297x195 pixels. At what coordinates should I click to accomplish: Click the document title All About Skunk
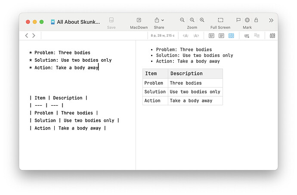click(78, 22)
